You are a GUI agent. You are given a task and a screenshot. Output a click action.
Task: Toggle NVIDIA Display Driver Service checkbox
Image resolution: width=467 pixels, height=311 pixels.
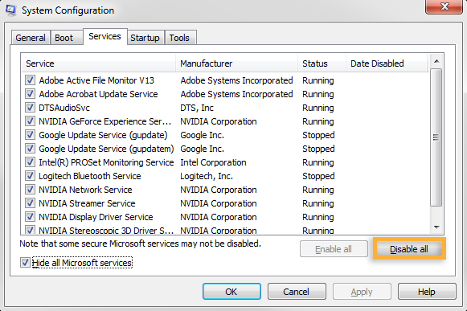[30, 217]
